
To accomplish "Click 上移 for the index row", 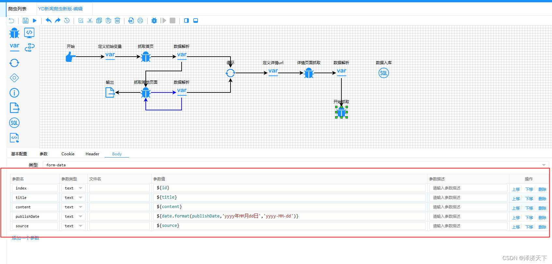I will point(516,189).
